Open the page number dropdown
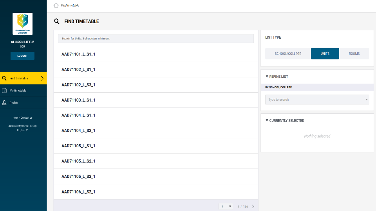 226,206
